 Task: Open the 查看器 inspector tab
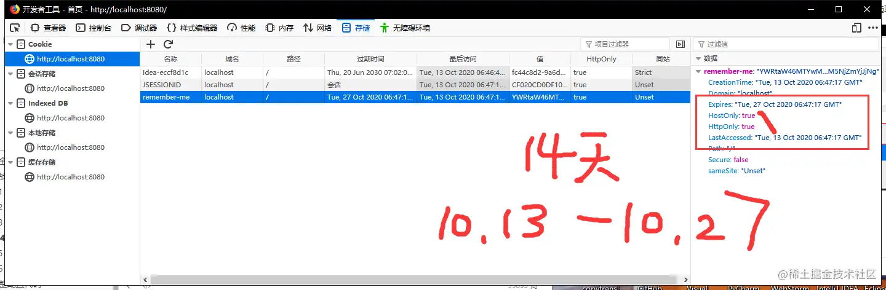(49, 28)
